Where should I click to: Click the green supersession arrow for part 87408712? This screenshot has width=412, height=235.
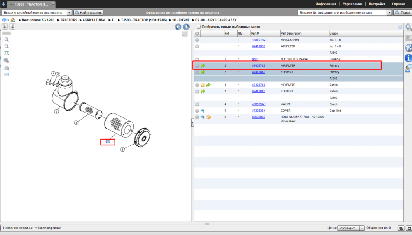[203, 65]
